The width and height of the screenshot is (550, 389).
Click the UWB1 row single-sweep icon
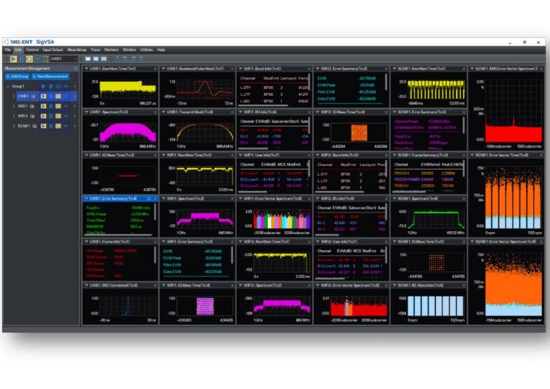pos(58,96)
